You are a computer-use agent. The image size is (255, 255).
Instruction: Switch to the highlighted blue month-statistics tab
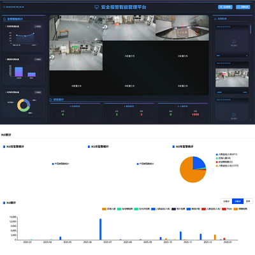coord(238,201)
